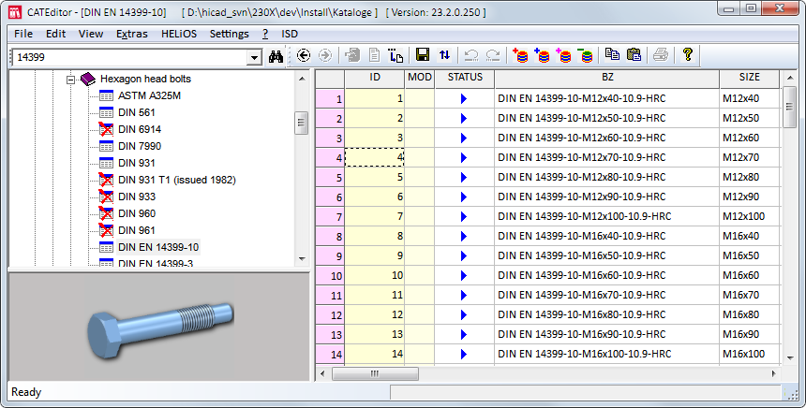This screenshot has width=806, height=408.
Task: Select DIN 933 in the tree
Action: [x=137, y=197]
